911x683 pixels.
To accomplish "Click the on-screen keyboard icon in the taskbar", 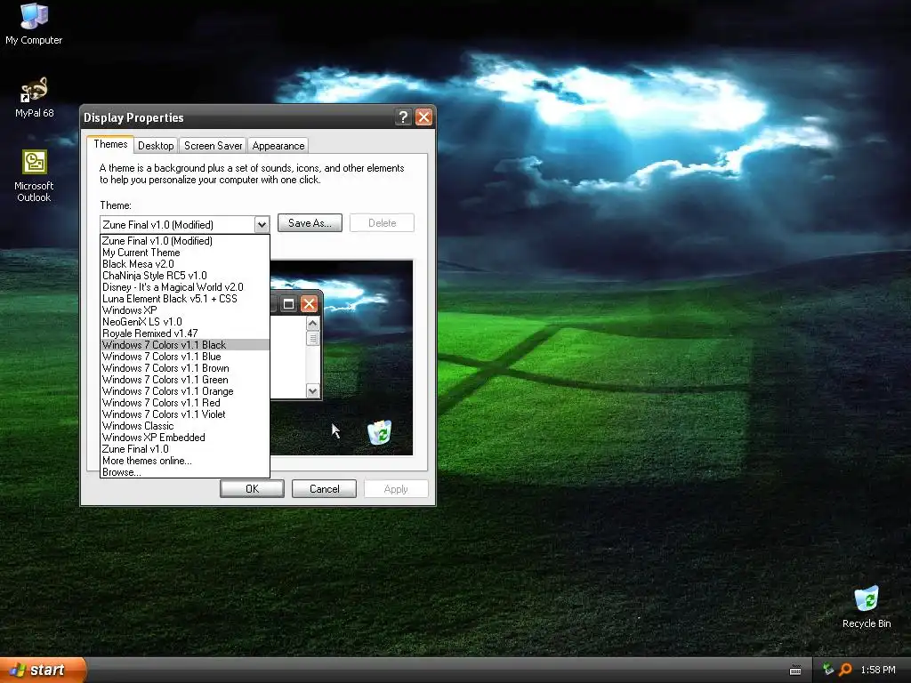I will 795,671.
